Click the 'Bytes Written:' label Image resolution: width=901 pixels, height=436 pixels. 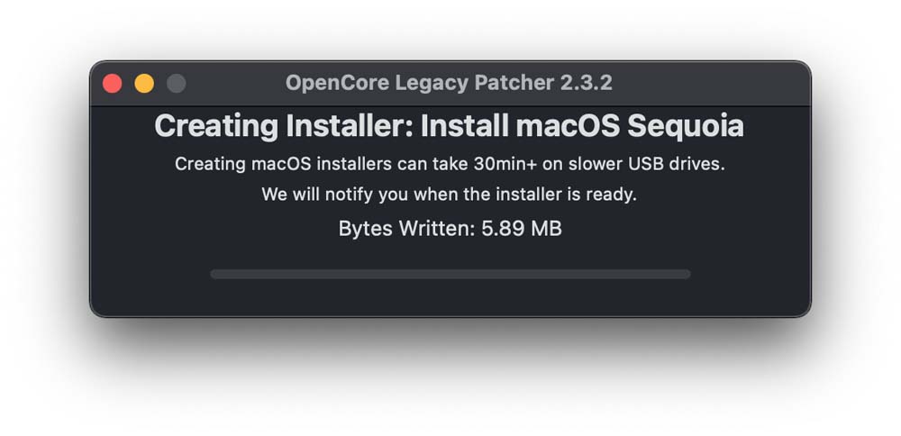tap(407, 229)
